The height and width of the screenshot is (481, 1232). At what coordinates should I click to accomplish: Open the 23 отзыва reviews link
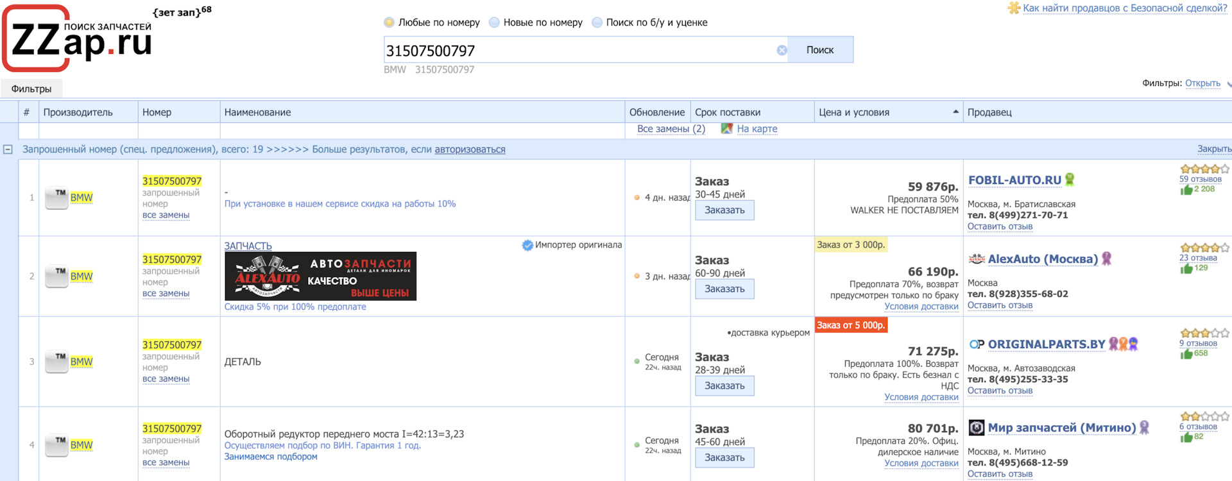point(1198,258)
